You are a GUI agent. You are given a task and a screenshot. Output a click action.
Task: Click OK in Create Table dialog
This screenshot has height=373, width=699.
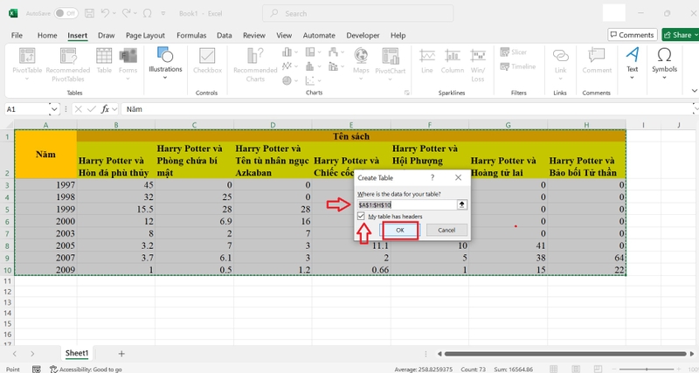[x=400, y=230]
